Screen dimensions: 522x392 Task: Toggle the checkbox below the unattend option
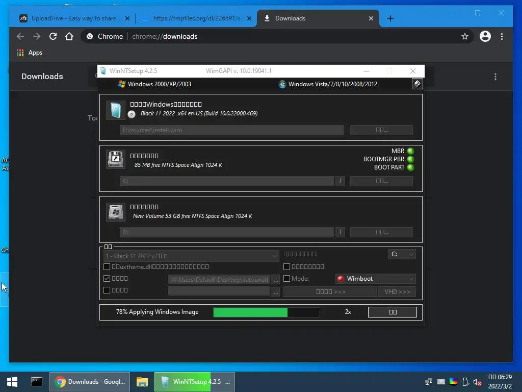coord(107,290)
